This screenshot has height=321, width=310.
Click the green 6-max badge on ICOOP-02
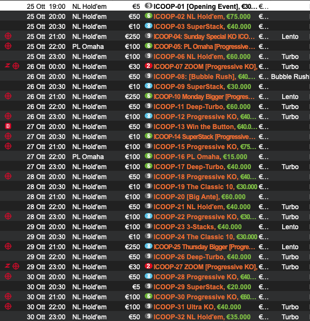(x=149, y=16)
